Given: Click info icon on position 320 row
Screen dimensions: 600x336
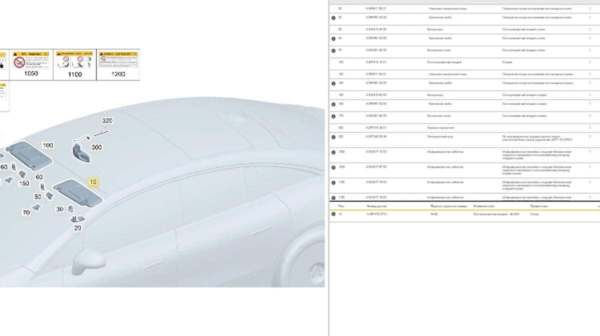Looking at the screenshot, I should (333, 137).
